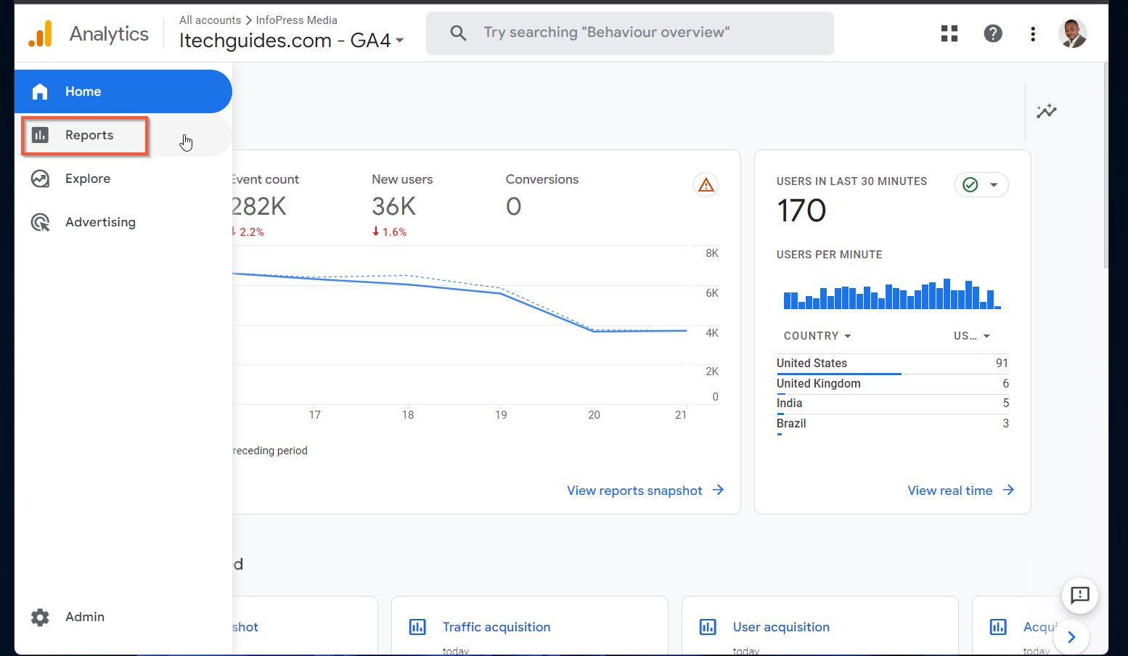Click View real time link
The width and height of the screenshot is (1128, 656).
click(960, 491)
